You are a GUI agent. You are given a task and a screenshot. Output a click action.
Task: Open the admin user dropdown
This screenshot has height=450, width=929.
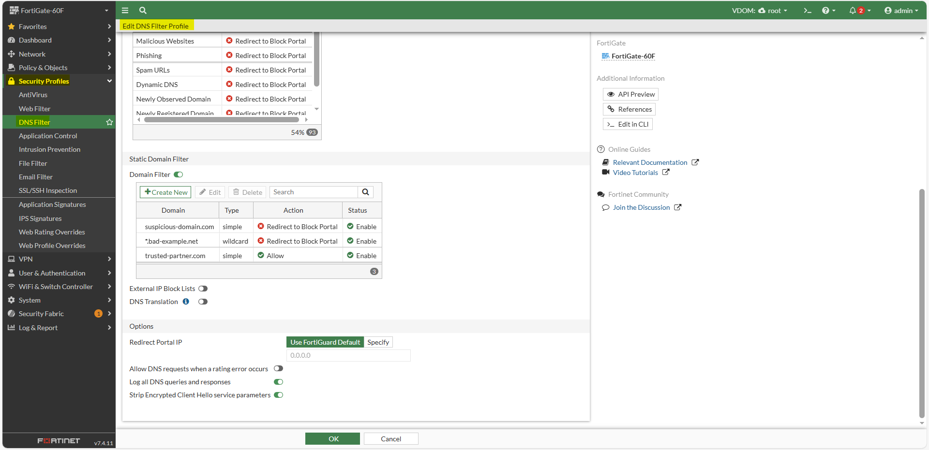pyautogui.click(x=901, y=10)
